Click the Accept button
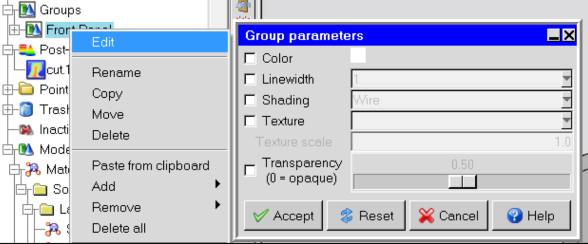Viewport: 588px width, 244px height. pos(284,216)
